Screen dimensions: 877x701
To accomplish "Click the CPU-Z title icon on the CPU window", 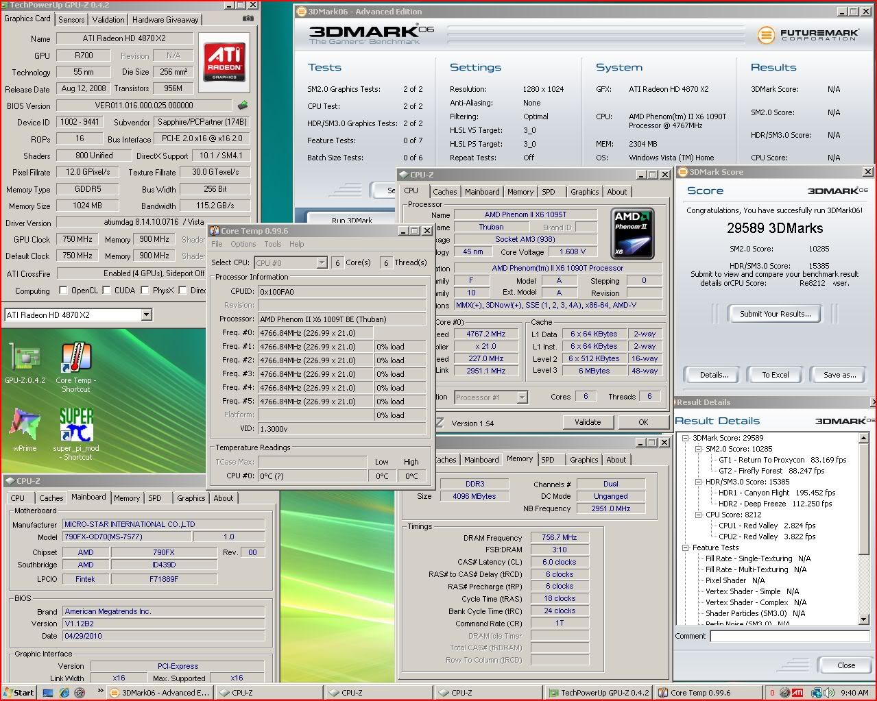I will [405, 175].
